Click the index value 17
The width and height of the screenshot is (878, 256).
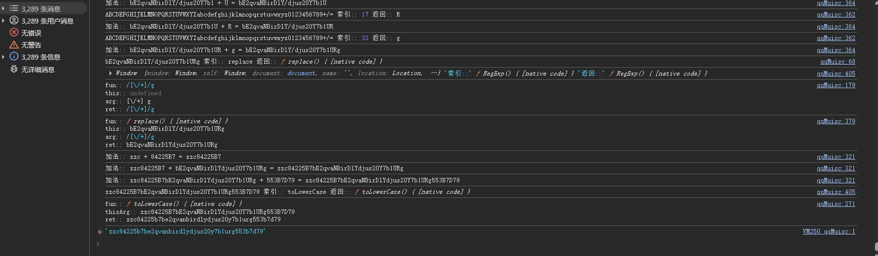tap(365, 15)
